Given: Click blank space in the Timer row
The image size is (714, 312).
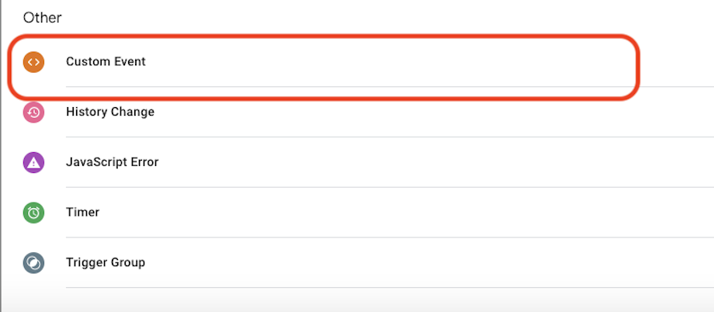Looking at the screenshot, I should (x=410, y=212).
